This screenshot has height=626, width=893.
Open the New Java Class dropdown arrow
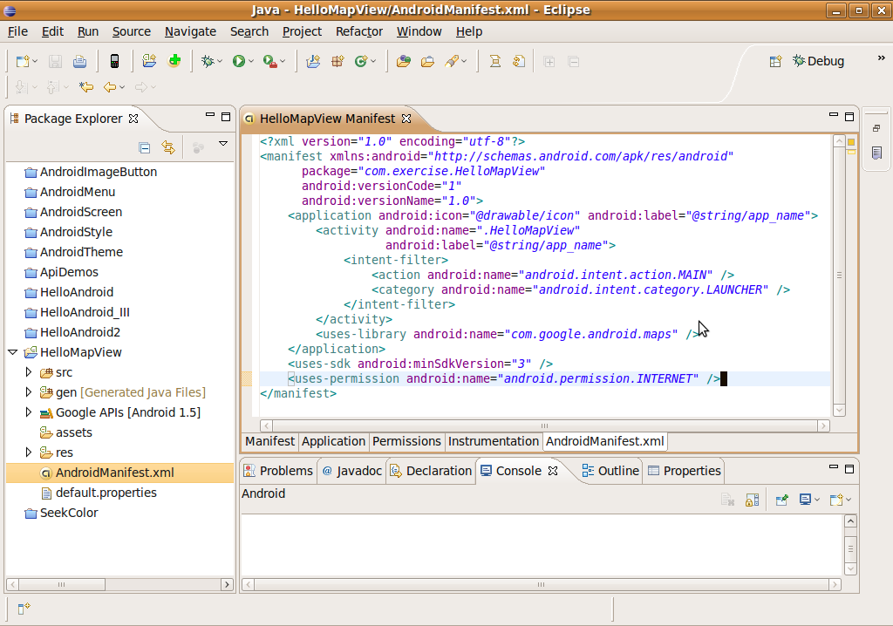[x=373, y=62]
